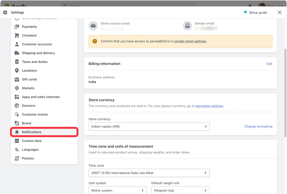The image size is (287, 194).
Task: Expand the Time zone dropdown
Action: pyautogui.click(x=149, y=173)
